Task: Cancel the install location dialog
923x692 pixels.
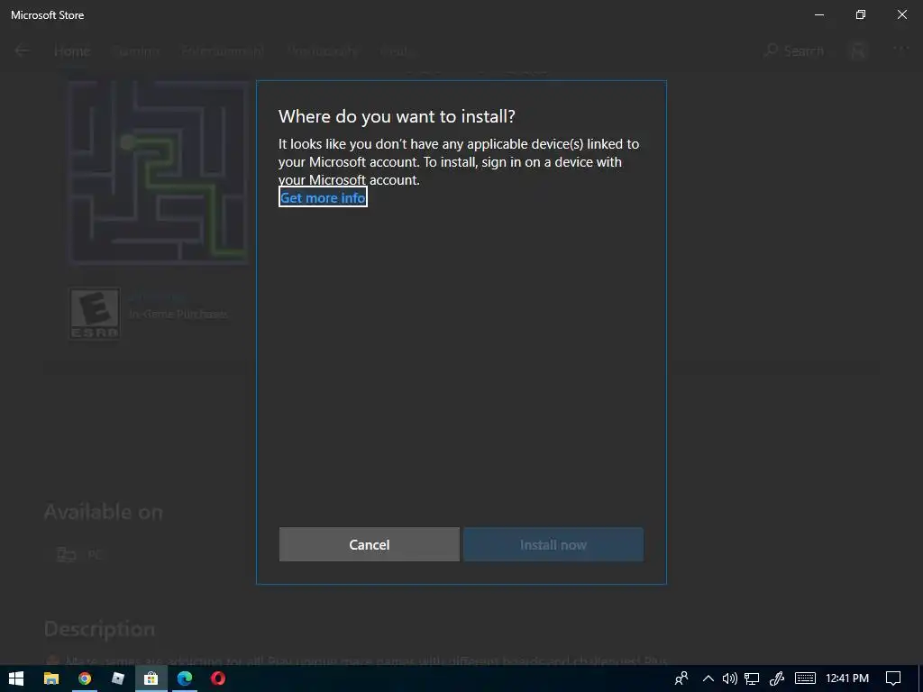Action: point(369,544)
